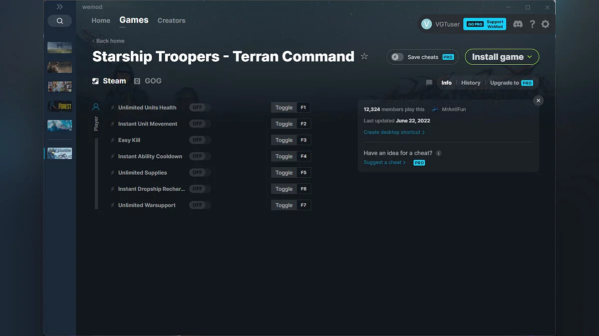Viewport: 599px width, 336px height.
Task: Close the info panel with X
Action: (538, 101)
